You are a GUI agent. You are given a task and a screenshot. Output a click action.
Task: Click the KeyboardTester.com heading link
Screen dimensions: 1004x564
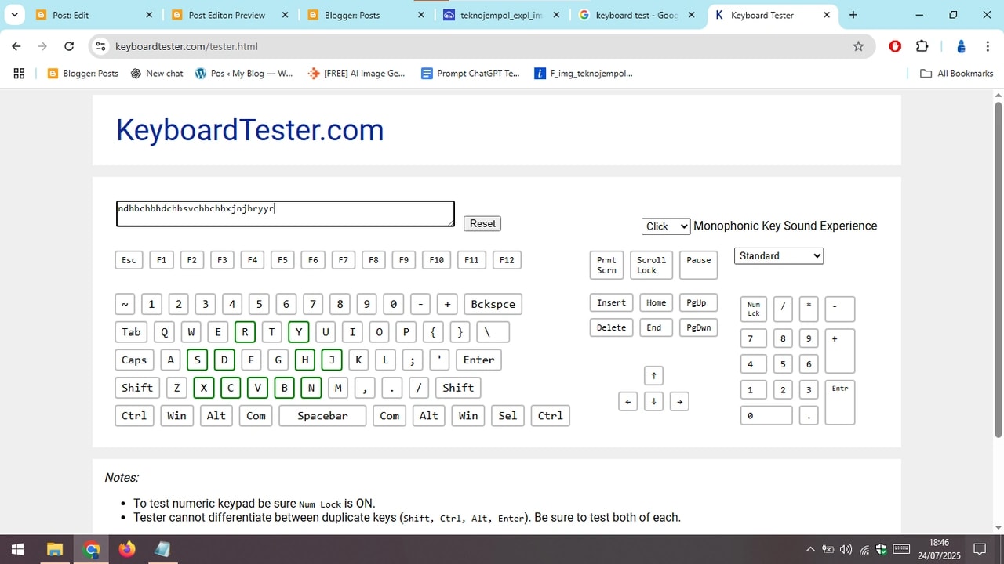(x=250, y=130)
